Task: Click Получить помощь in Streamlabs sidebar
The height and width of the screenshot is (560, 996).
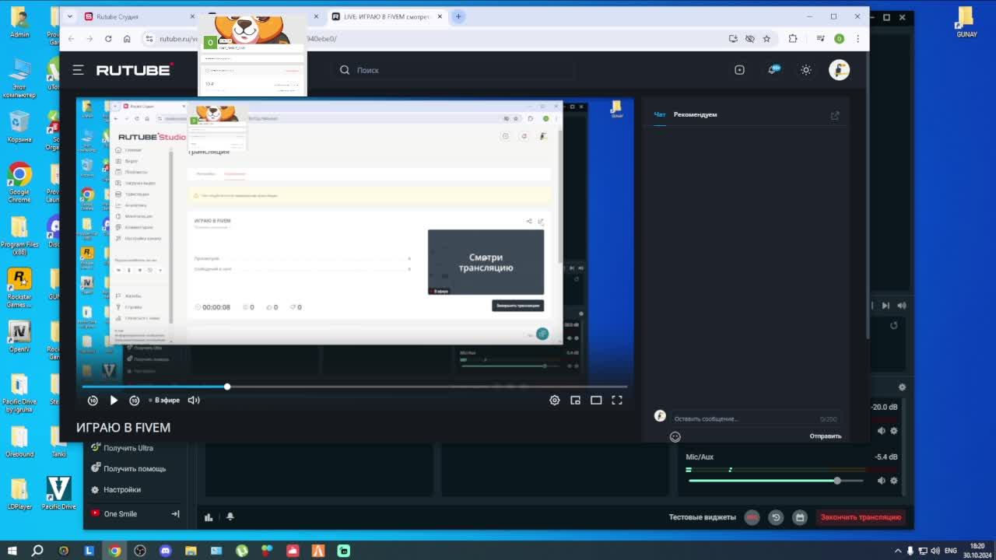Action: [x=128, y=468]
